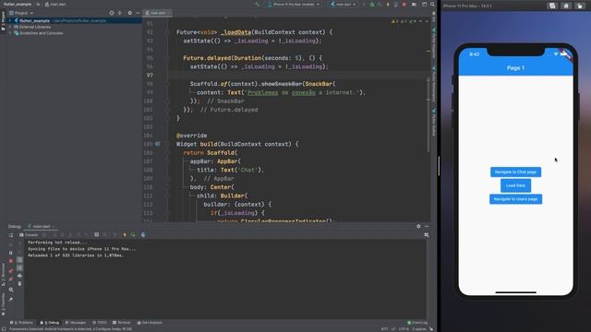Viewport: 591px width, 332px height.
Task: Toggle the Structure tool window side tab
Action: tap(3, 275)
